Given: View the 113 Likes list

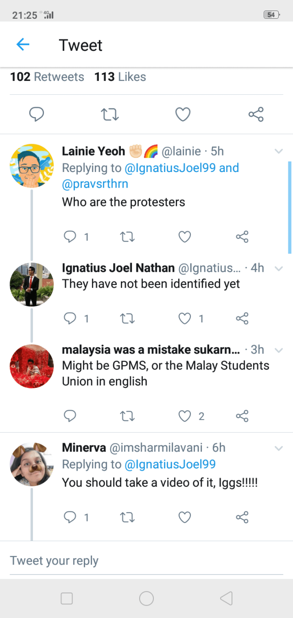Looking at the screenshot, I should 120,77.
